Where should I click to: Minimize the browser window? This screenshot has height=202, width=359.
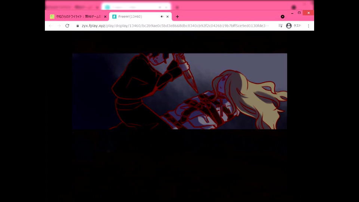pos(292,13)
